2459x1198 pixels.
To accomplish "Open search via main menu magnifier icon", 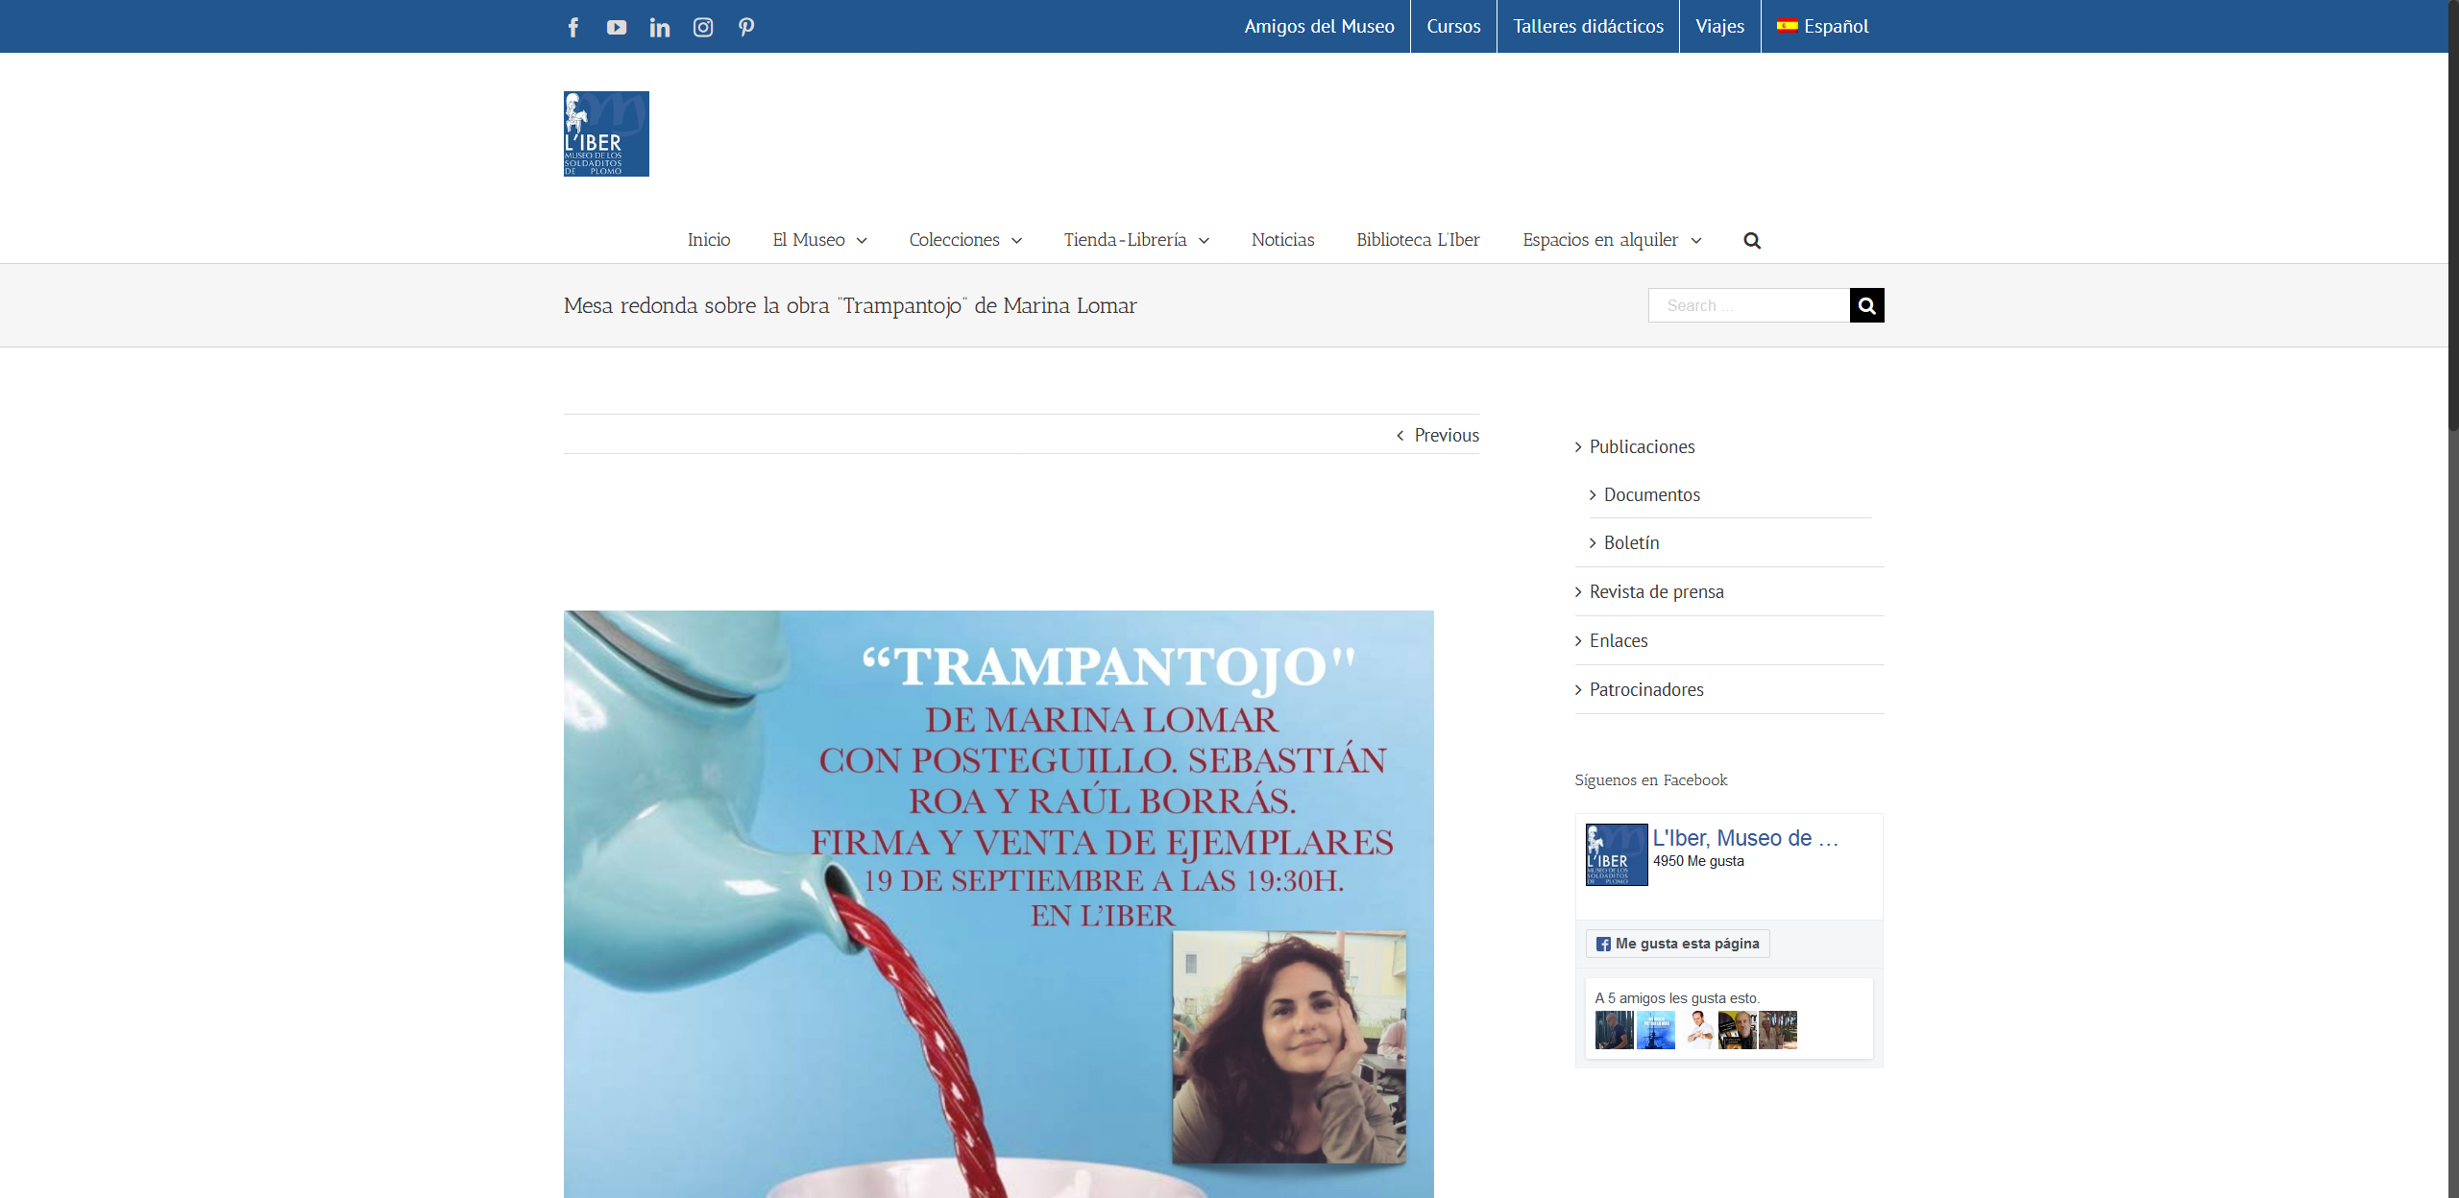I will pyautogui.click(x=1752, y=240).
